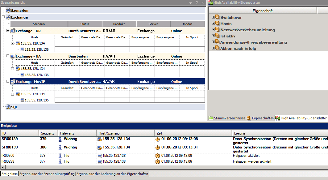Click clock icon of event sequence 379

click(x=157, y=139)
